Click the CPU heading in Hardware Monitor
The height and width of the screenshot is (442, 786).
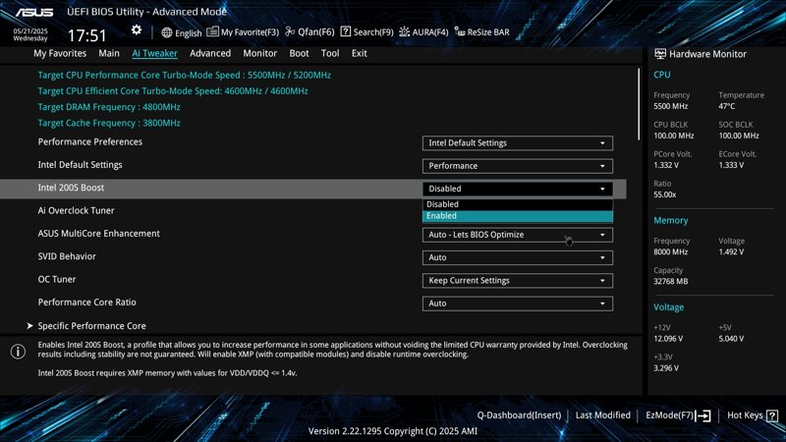click(661, 75)
